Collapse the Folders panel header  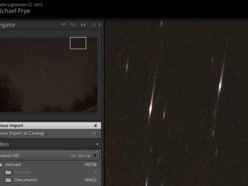pyautogui.click(x=51, y=144)
